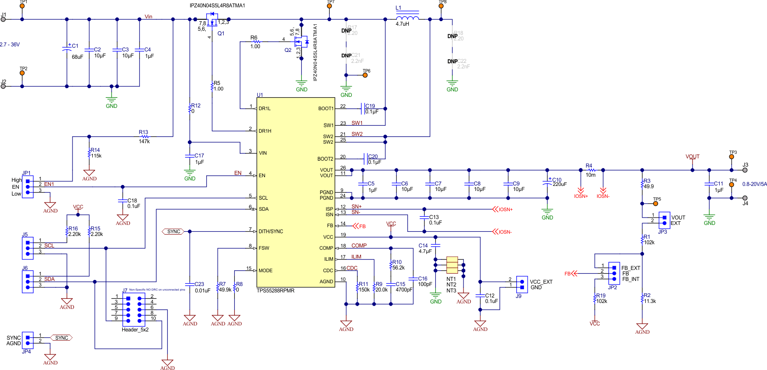Select the J6 three-pin header symbol

coord(28,281)
